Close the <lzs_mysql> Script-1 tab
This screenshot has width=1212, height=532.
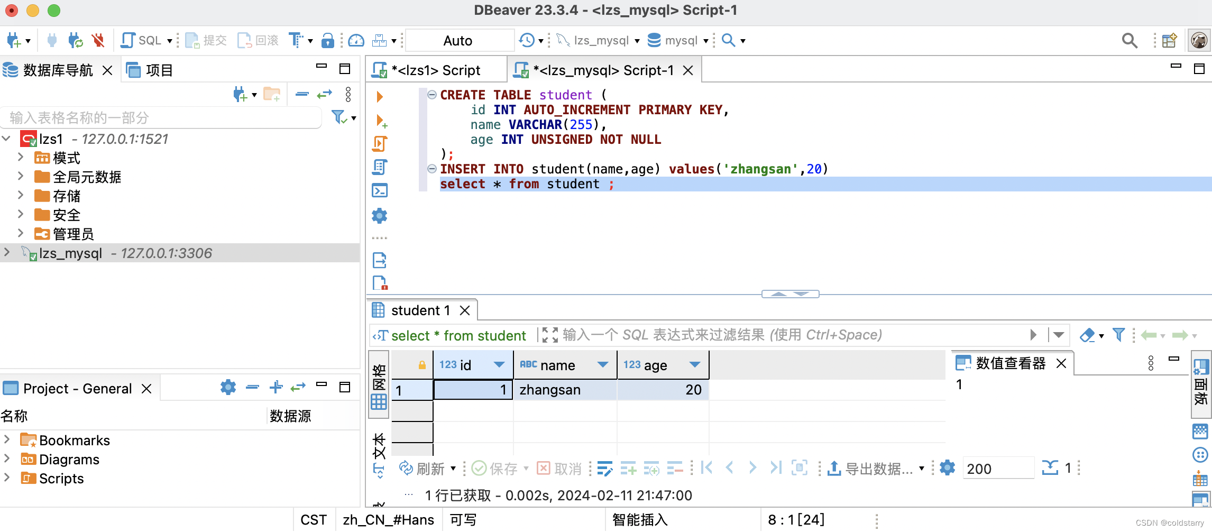tap(687, 70)
